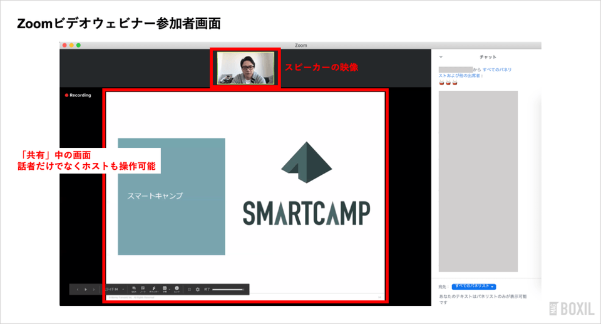
Task: Click the chat message input area
Action: point(485,299)
